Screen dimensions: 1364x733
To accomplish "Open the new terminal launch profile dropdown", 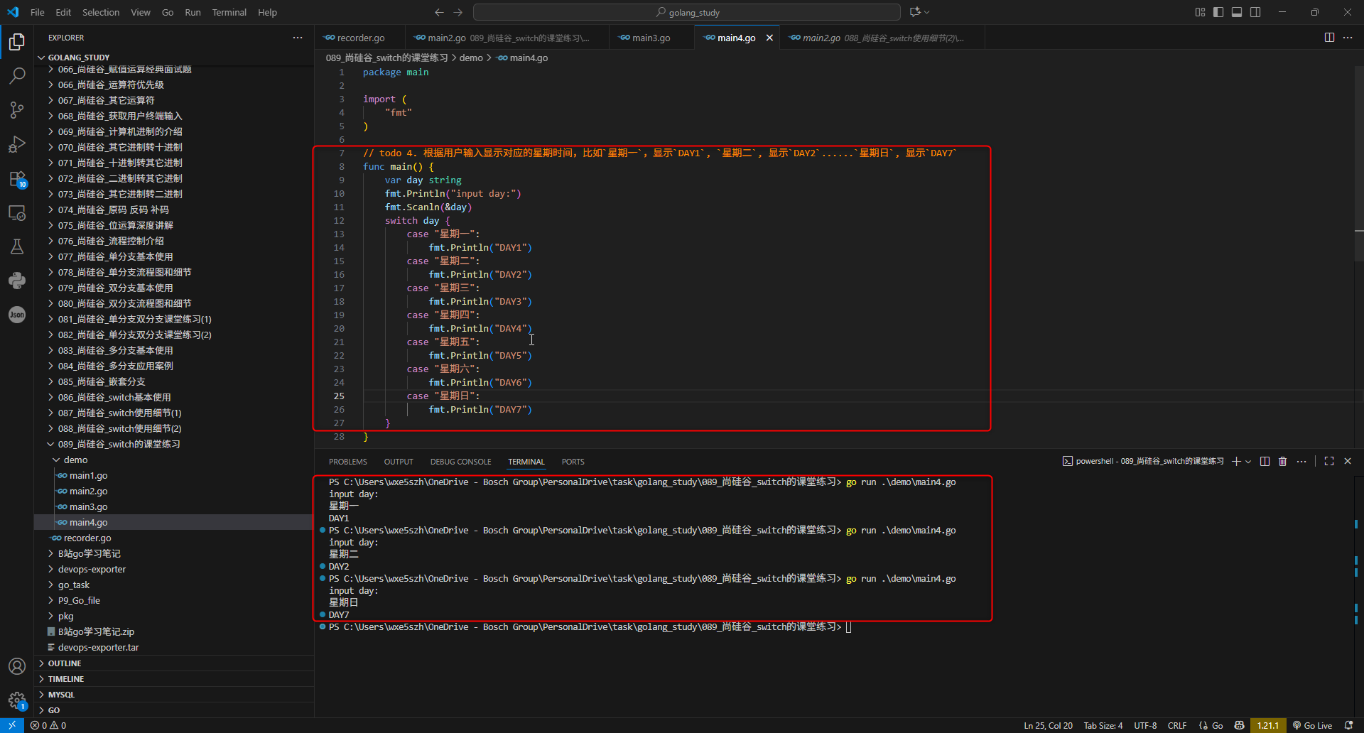I will click(1248, 462).
